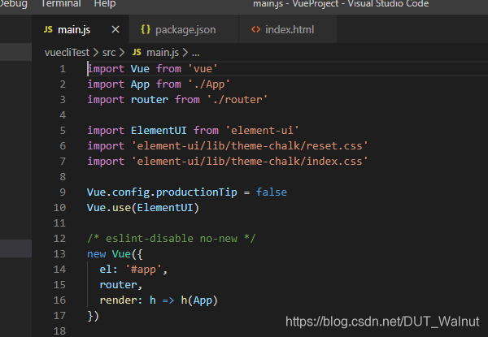Click render on line 16

tap(118, 300)
